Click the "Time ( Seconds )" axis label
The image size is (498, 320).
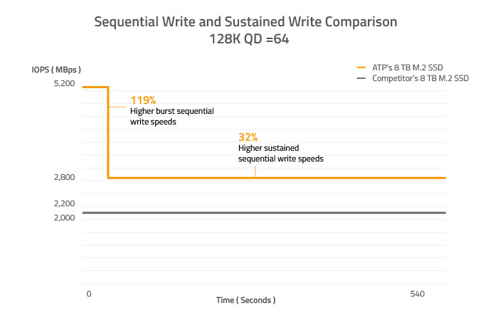pyautogui.click(x=245, y=301)
